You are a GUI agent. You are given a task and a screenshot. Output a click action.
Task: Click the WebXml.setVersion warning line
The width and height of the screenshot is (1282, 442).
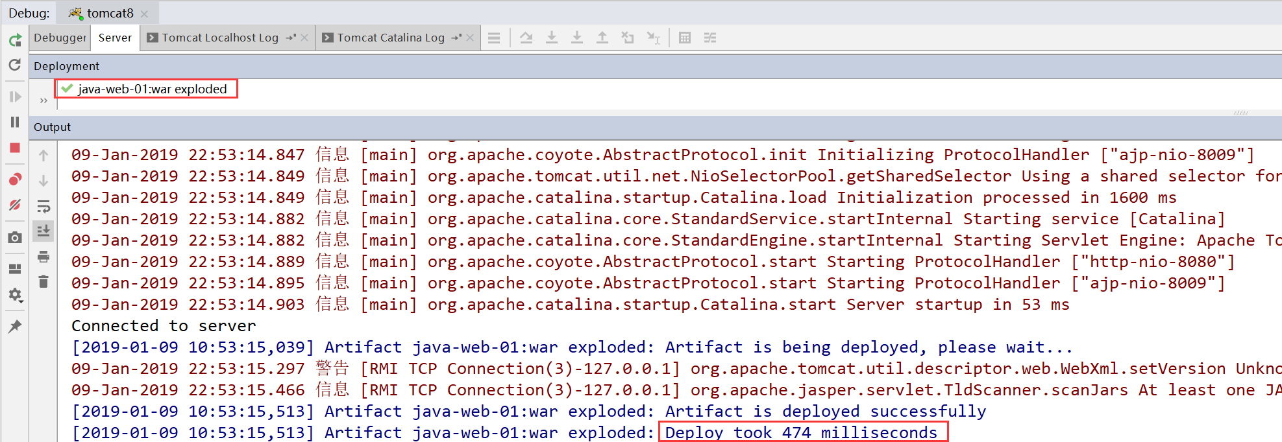676,368
